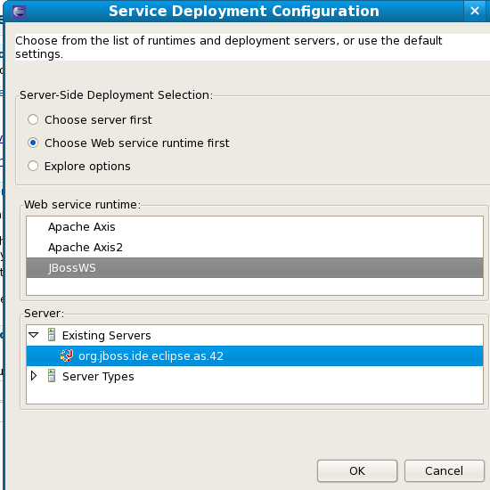Confirm with the OK button
Screen dimensions: 490x490
point(357,471)
